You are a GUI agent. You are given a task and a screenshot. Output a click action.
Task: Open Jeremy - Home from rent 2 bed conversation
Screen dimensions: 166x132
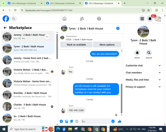[28, 60]
